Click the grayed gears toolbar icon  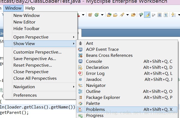click(x=154, y=15)
